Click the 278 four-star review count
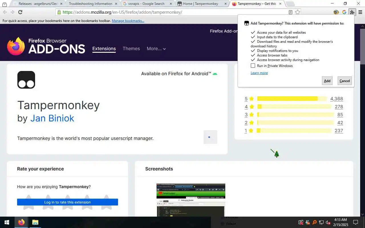 click(339, 107)
